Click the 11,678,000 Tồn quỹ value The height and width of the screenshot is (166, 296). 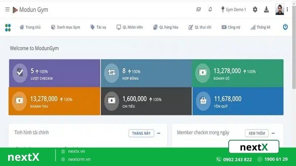(x=228, y=99)
